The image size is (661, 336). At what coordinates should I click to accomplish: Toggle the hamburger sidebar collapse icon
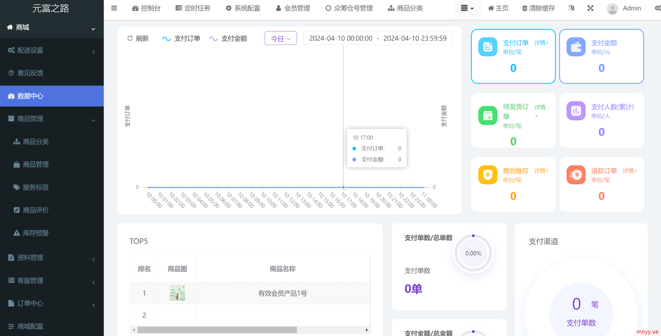click(x=114, y=8)
